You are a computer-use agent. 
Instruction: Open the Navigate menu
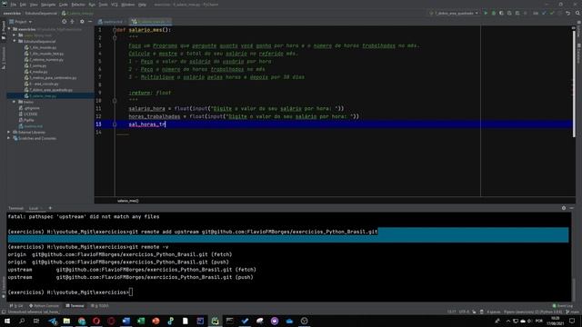[x=48, y=5]
